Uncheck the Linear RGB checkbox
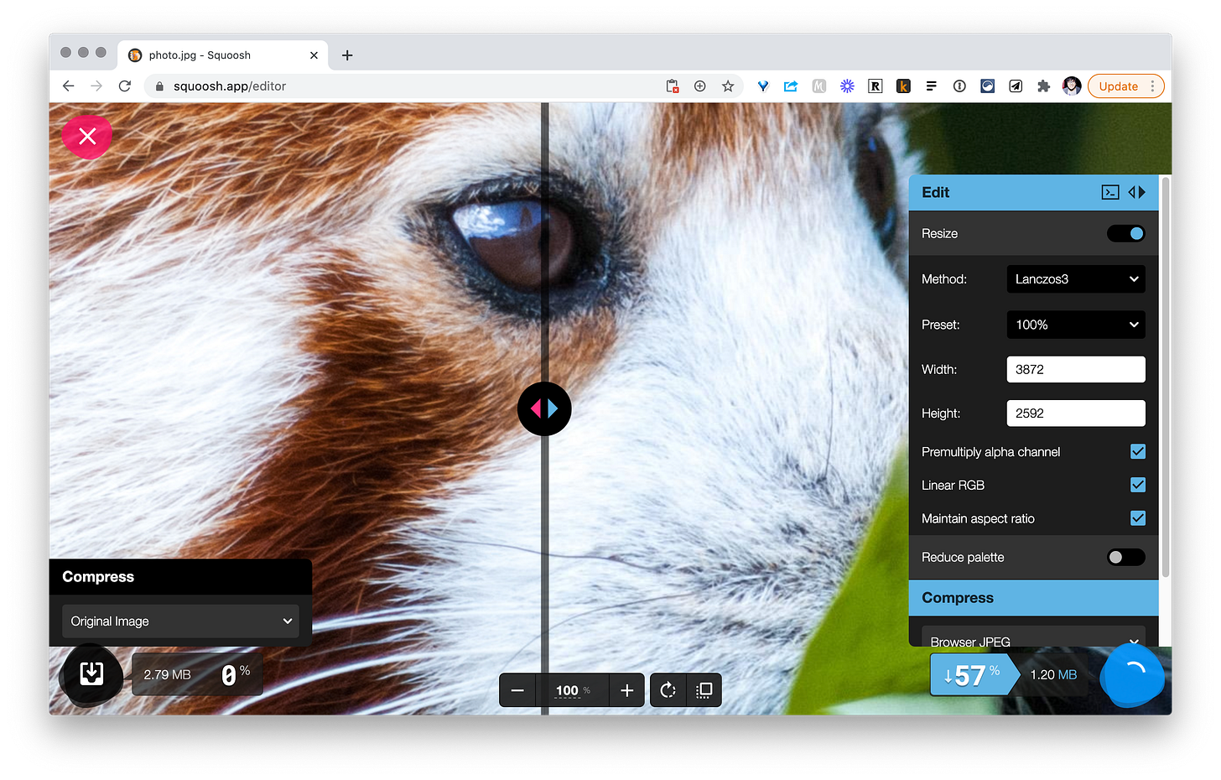The height and width of the screenshot is (780, 1221). [1138, 485]
